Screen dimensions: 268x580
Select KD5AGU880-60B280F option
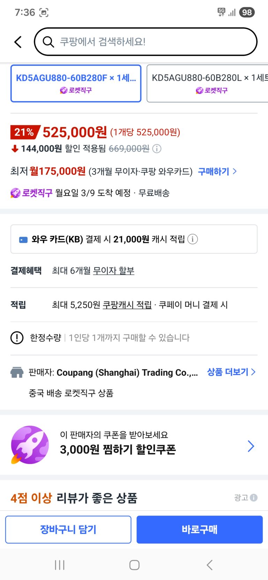(76, 83)
